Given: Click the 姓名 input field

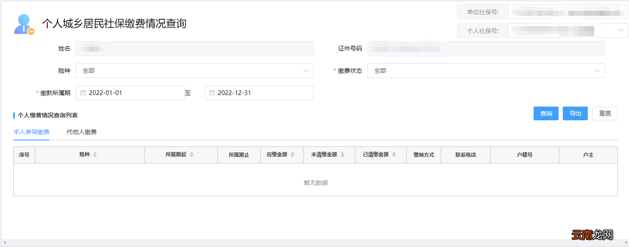Looking at the screenshot, I should coord(194,48).
